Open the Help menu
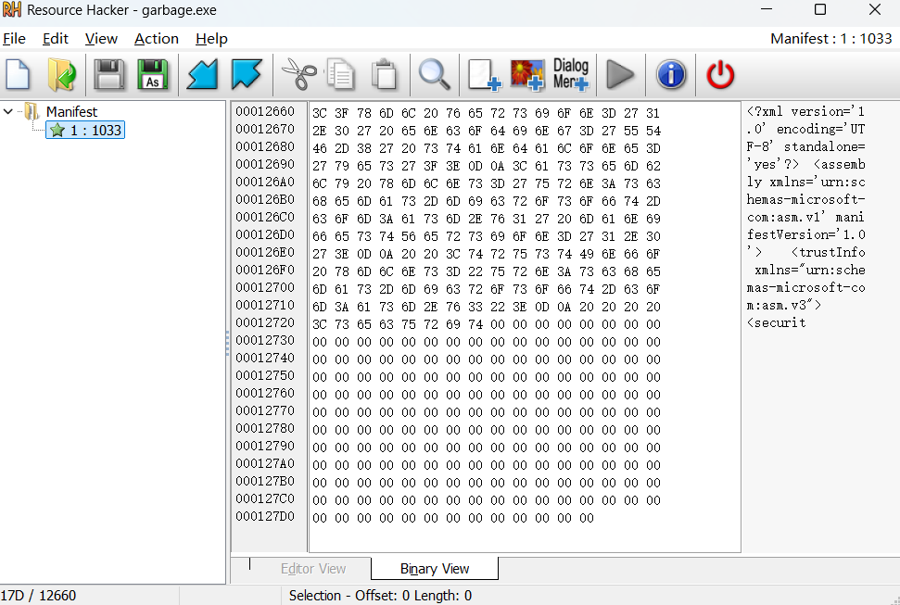Viewport: 900px width, 605px height. point(211,39)
